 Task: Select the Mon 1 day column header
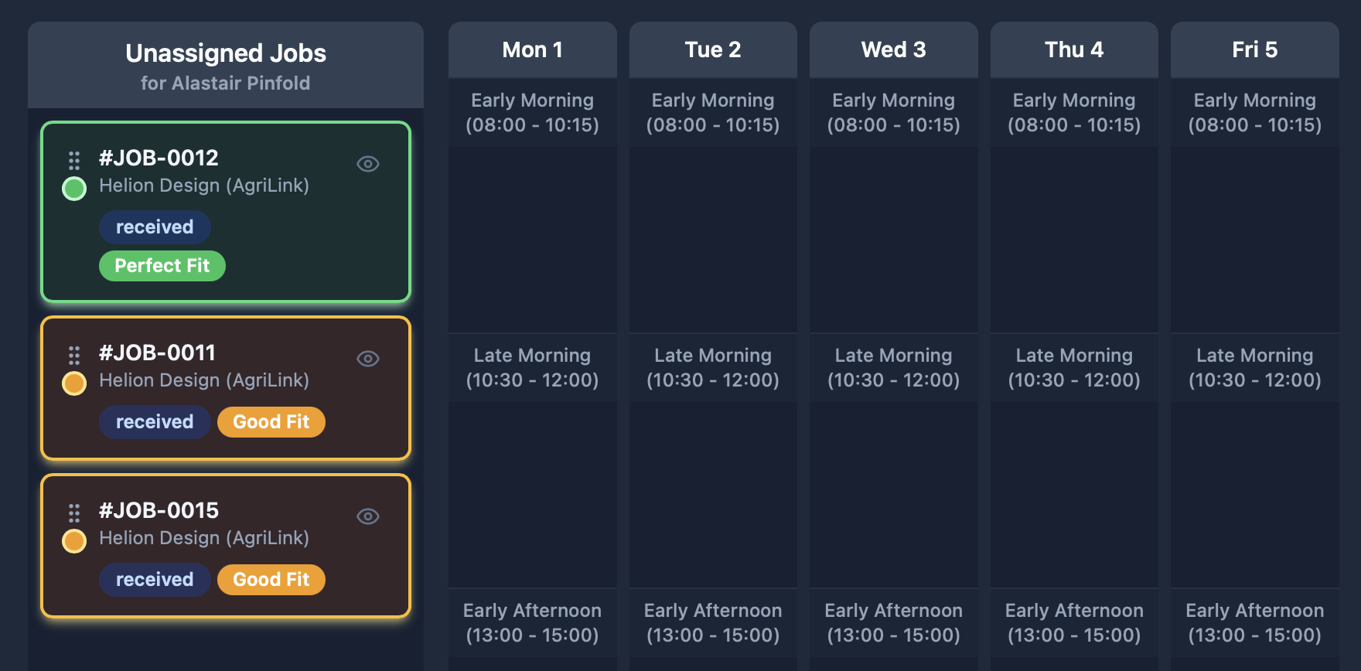click(532, 49)
